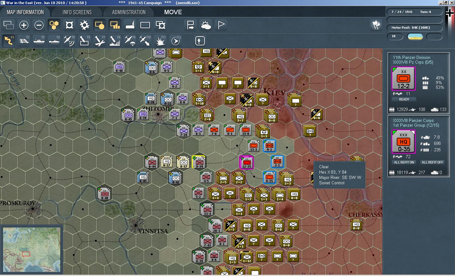The width and height of the screenshot is (455, 276).
Task: Click the empty rectangle toolbar icon
Action: click(x=145, y=25)
